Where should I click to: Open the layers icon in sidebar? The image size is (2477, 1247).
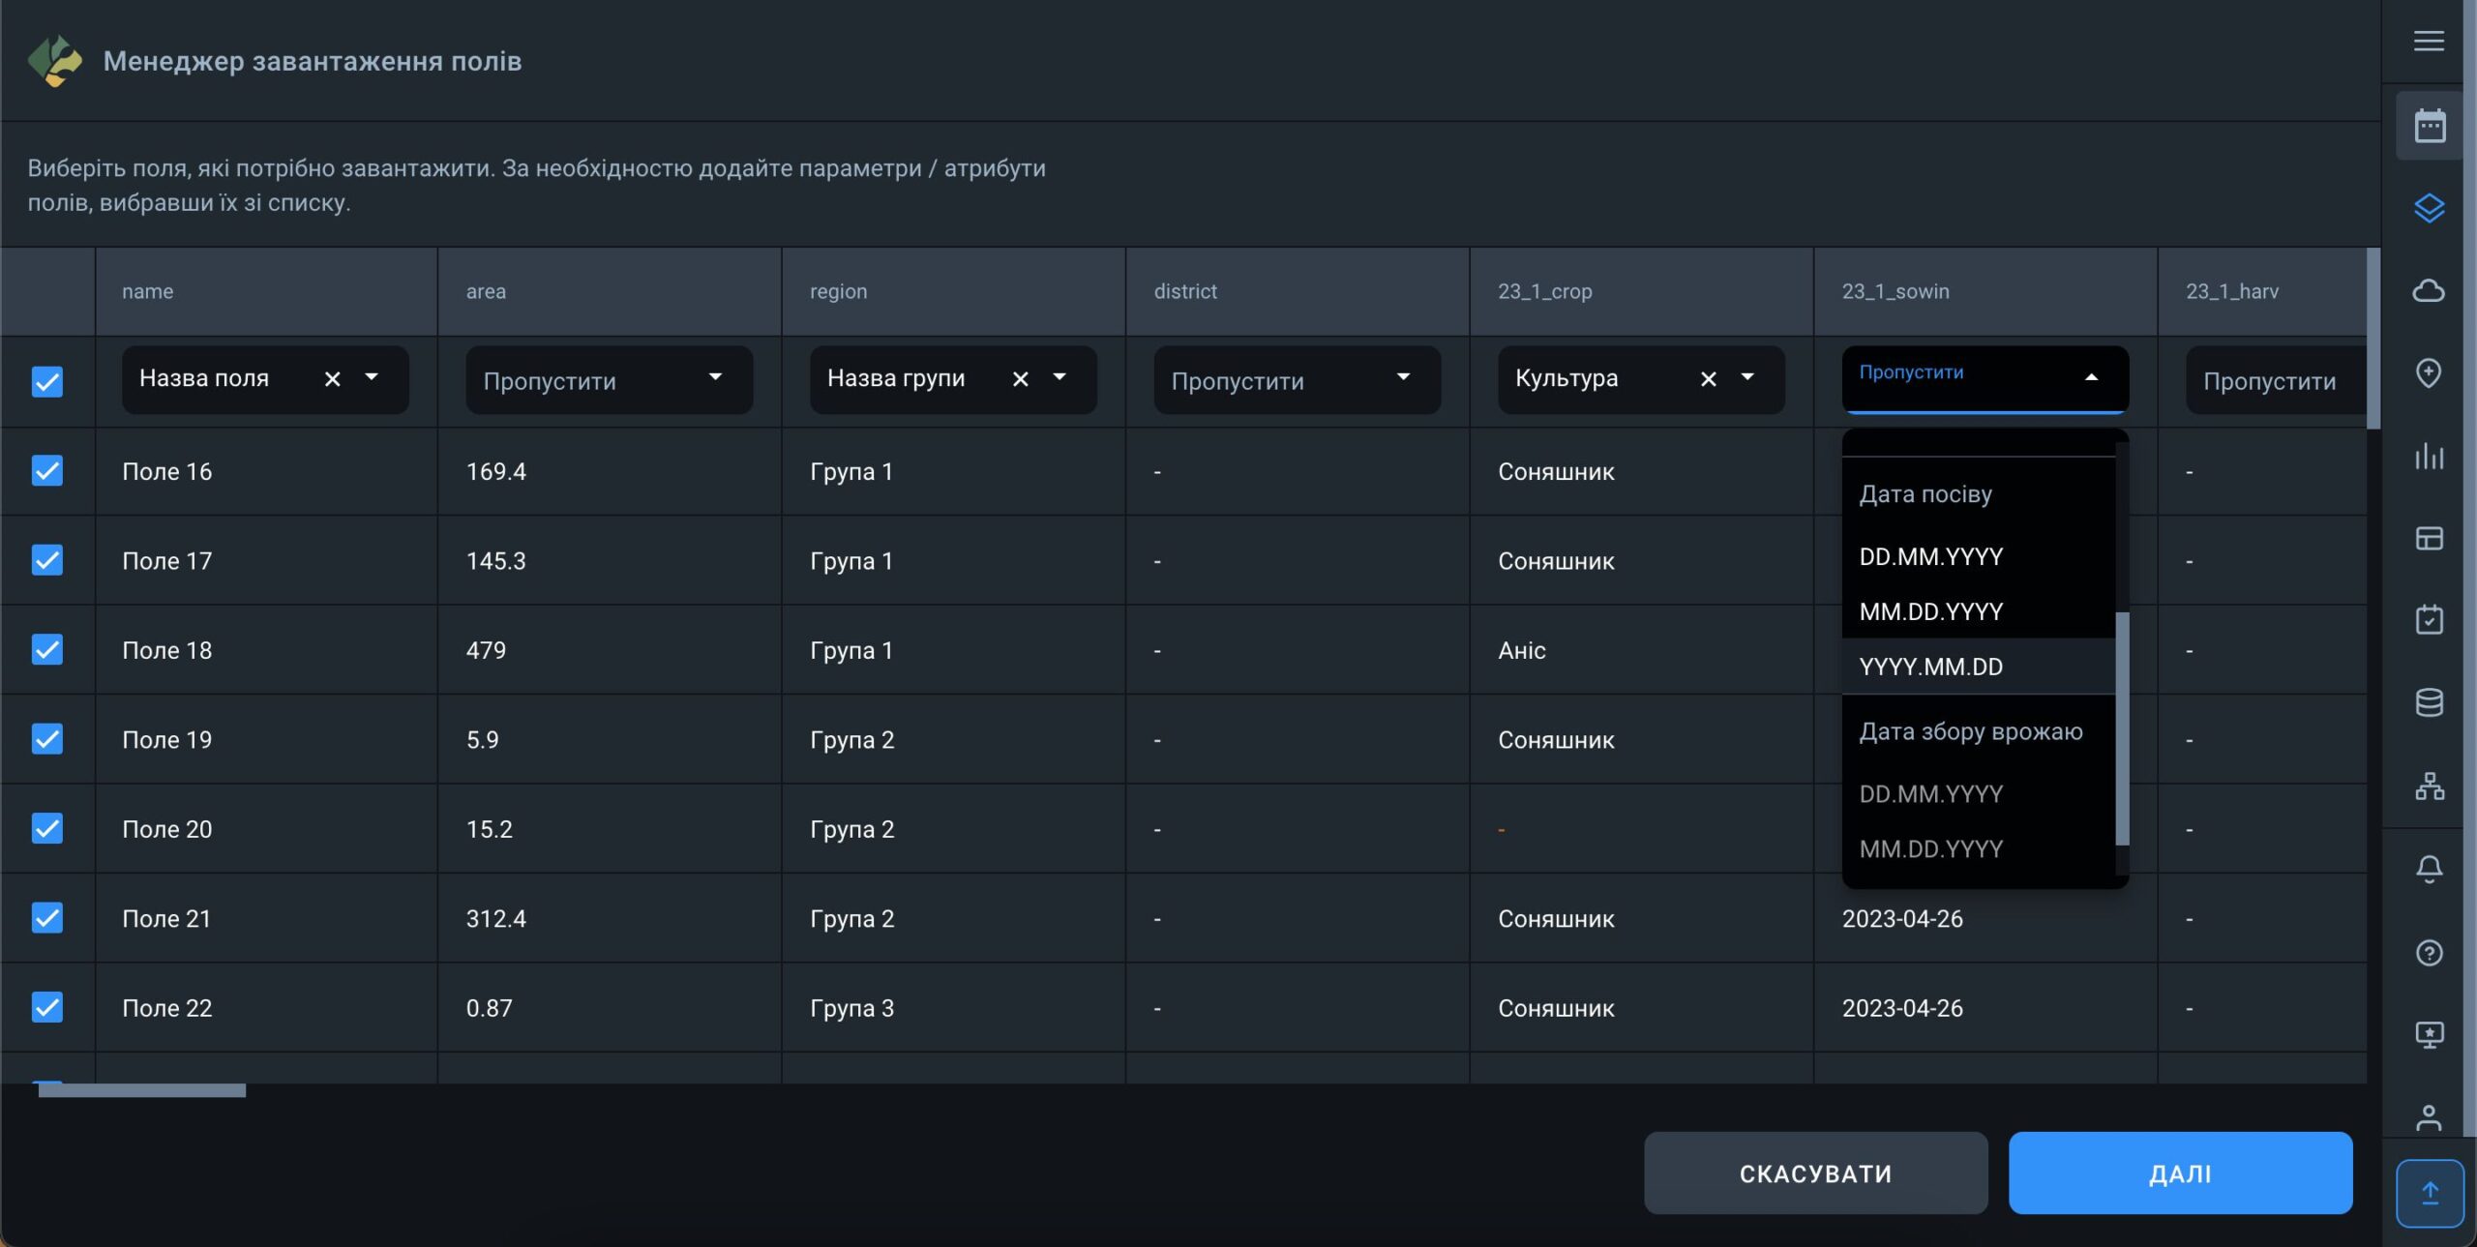(2429, 208)
